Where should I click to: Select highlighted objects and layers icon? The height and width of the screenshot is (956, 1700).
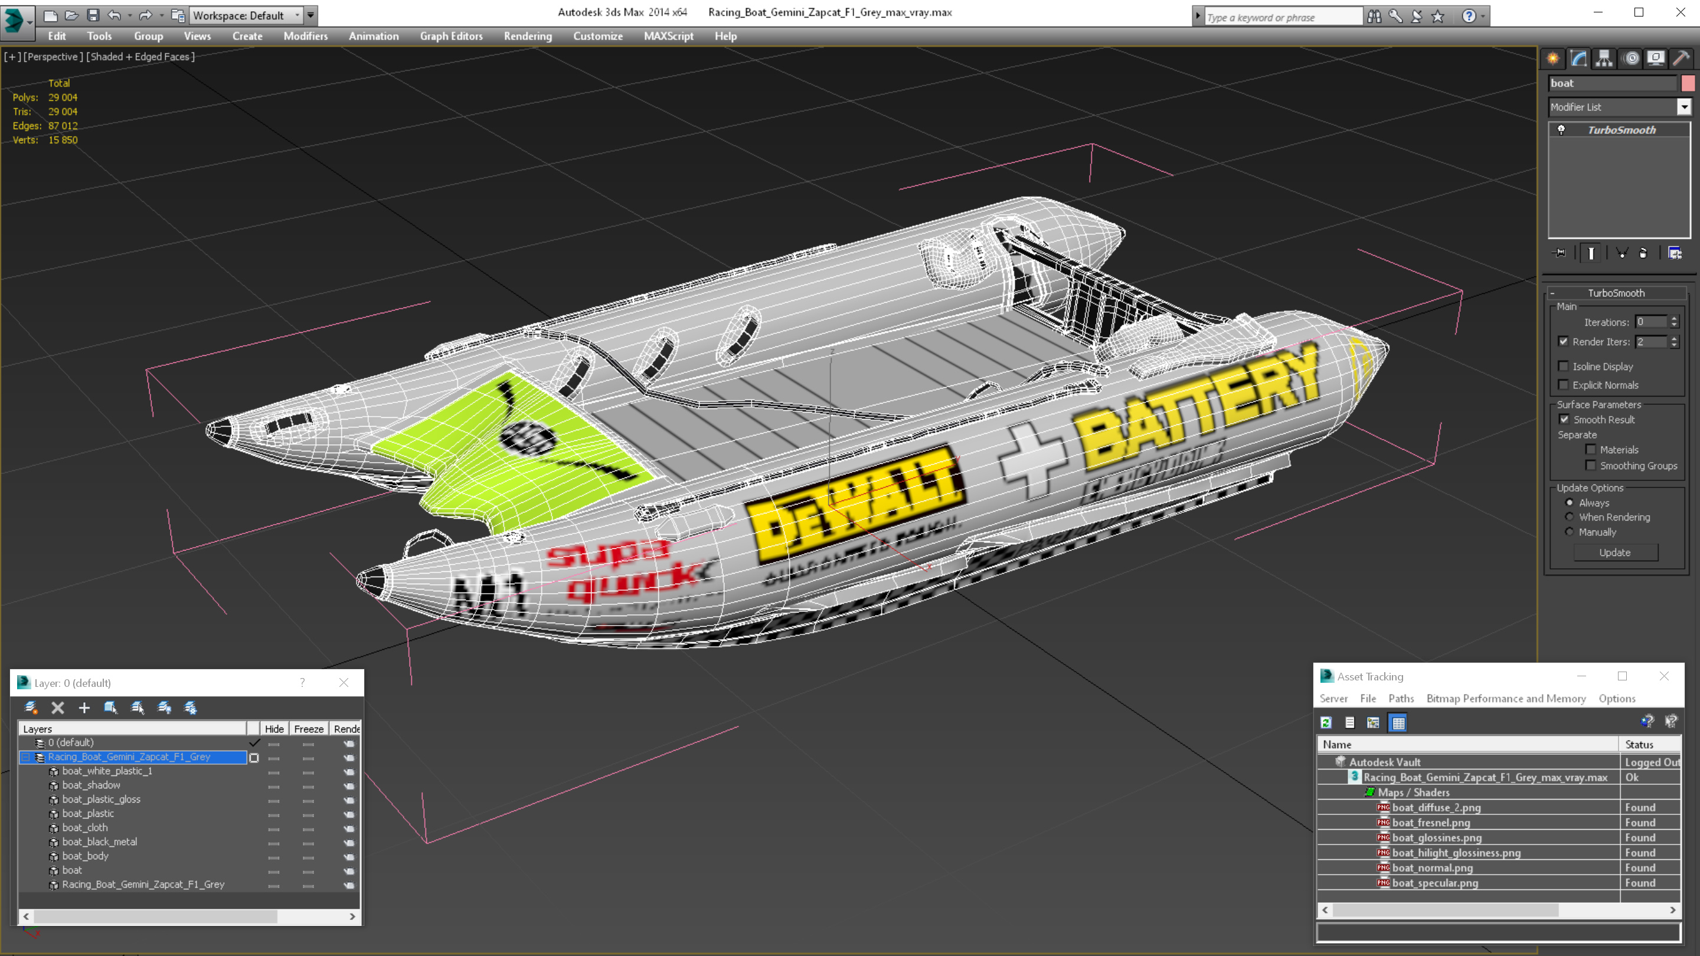pyautogui.click(x=110, y=708)
